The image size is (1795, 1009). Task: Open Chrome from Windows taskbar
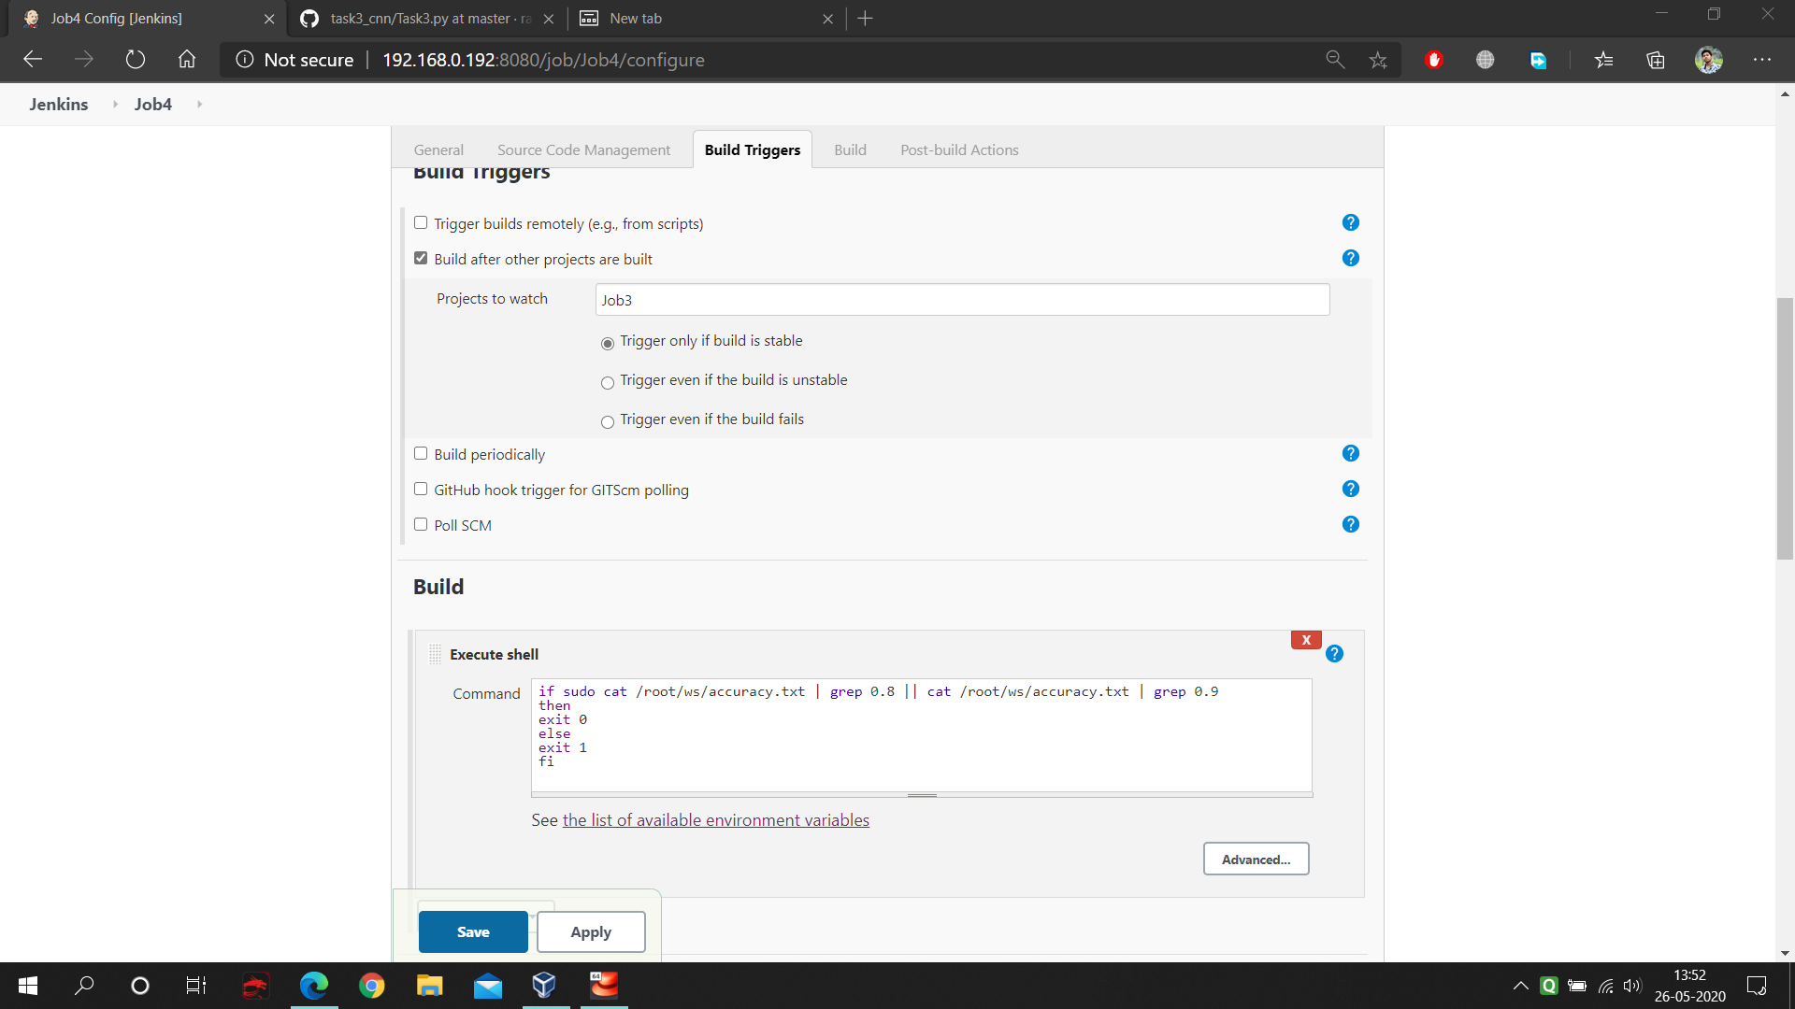372,986
